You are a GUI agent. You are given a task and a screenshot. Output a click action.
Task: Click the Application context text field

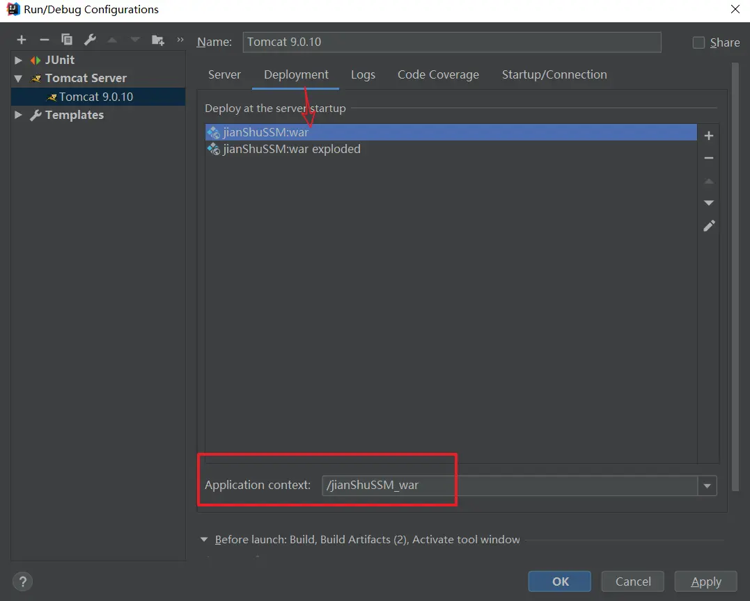[510, 486]
